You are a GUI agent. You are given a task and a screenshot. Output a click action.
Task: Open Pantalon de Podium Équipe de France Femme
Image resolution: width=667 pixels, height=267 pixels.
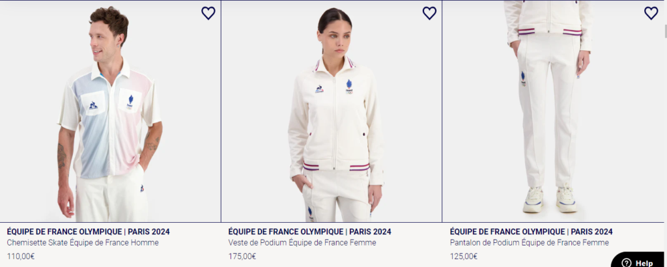[x=529, y=243]
